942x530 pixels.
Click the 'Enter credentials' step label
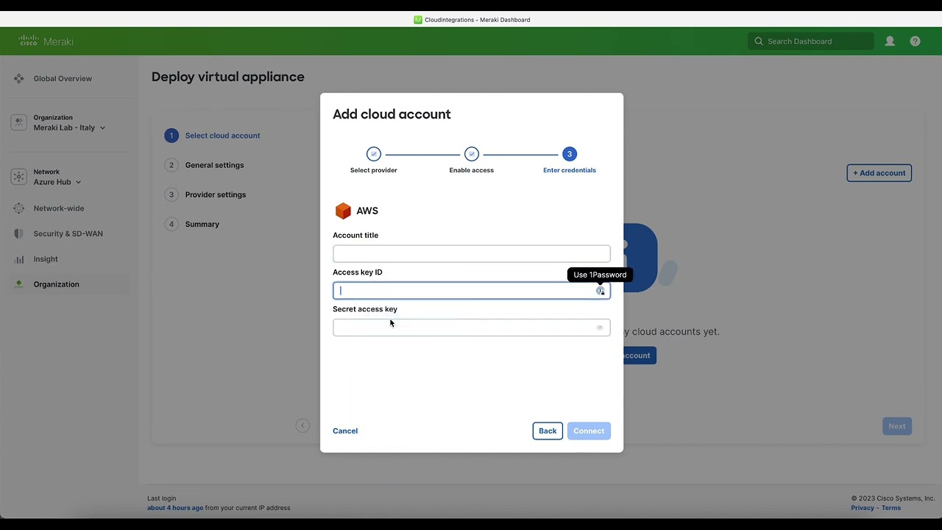(x=570, y=170)
